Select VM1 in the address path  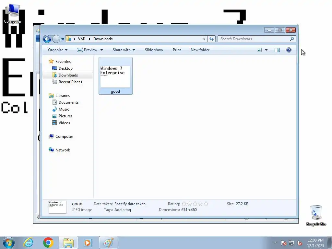point(82,39)
